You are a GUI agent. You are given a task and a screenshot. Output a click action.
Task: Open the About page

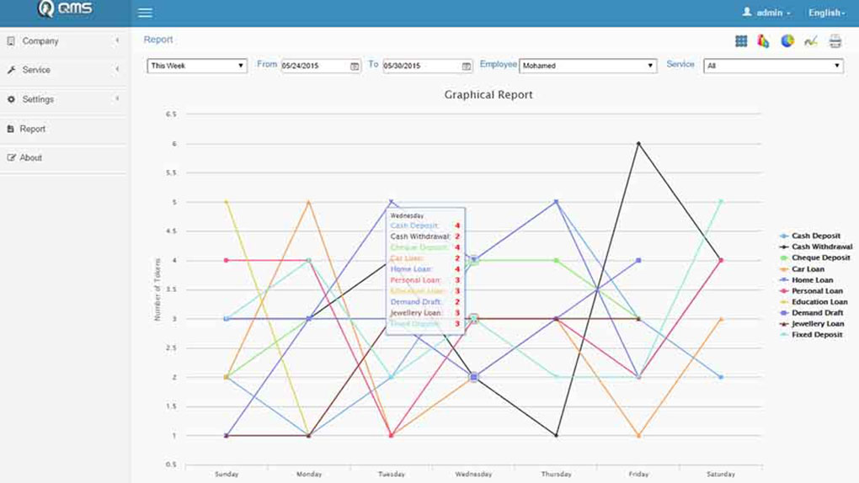65,157
